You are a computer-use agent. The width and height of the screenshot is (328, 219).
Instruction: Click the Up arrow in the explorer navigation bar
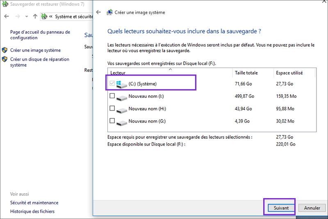[x=35, y=17]
